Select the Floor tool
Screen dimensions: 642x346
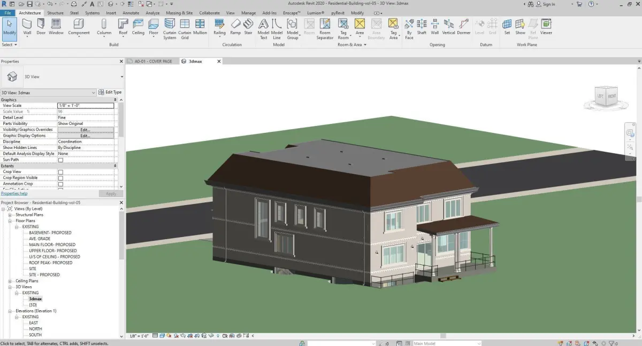pyautogui.click(x=154, y=27)
